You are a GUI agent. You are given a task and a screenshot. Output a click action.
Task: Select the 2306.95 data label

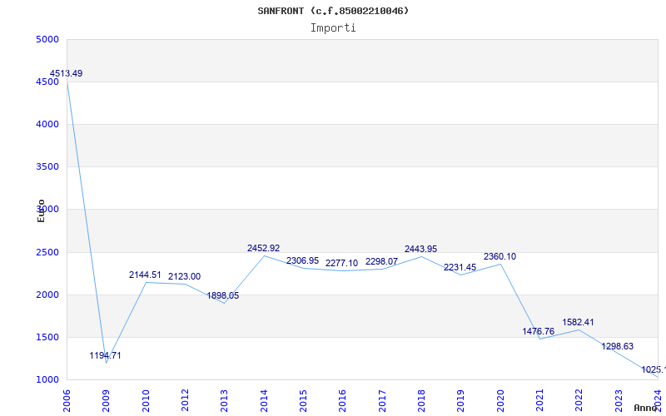pyautogui.click(x=302, y=261)
